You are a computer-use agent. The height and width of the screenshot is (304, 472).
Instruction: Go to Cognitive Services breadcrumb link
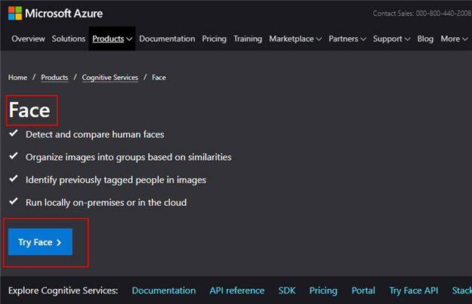(x=110, y=78)
